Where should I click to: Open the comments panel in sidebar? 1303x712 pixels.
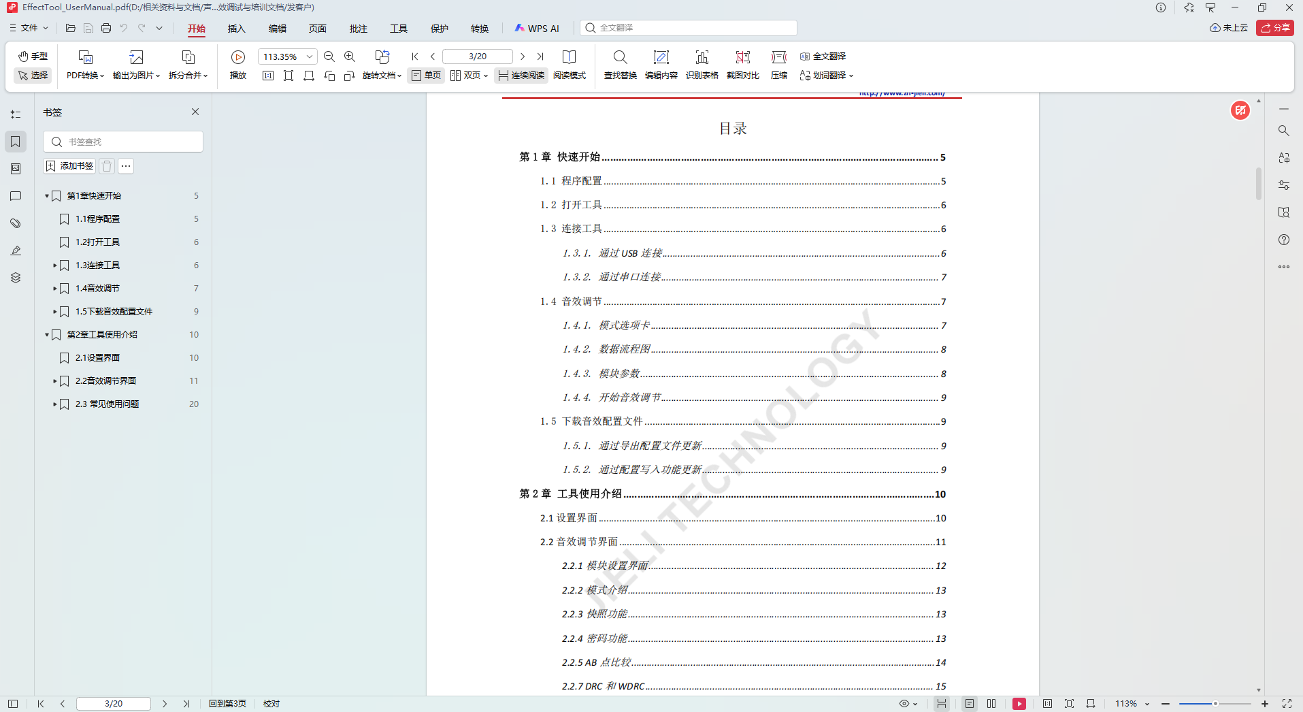(x=16, y=196)
